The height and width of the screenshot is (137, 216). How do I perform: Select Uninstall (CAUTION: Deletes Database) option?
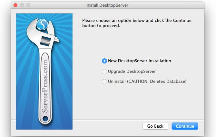pyautogui.click(x=104, y=81)
